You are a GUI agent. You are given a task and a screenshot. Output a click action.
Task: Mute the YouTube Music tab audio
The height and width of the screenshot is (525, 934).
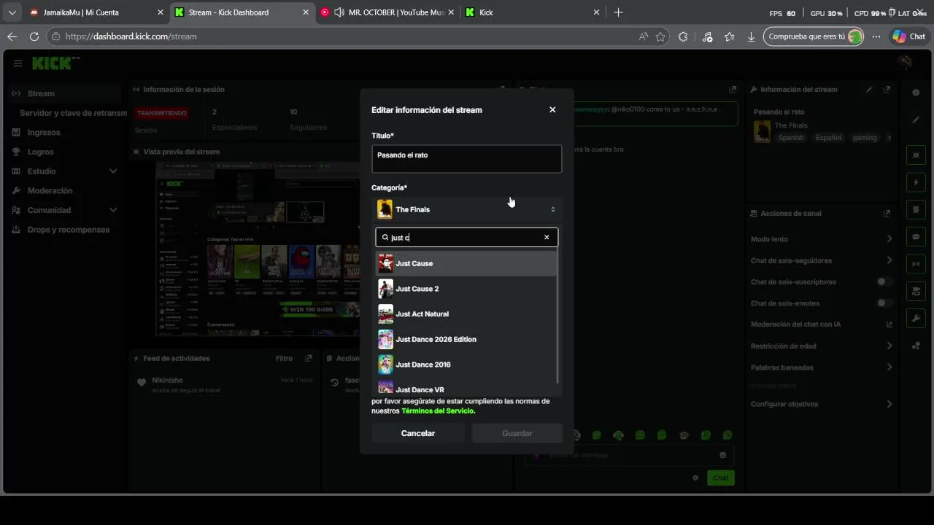tap(339, 12)
